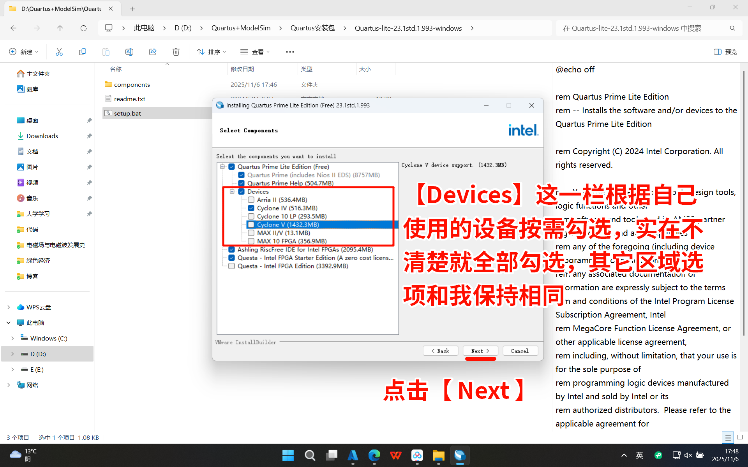Open the See more ellipsis menu
Viewport: 748px width, 467px height.
290,52
